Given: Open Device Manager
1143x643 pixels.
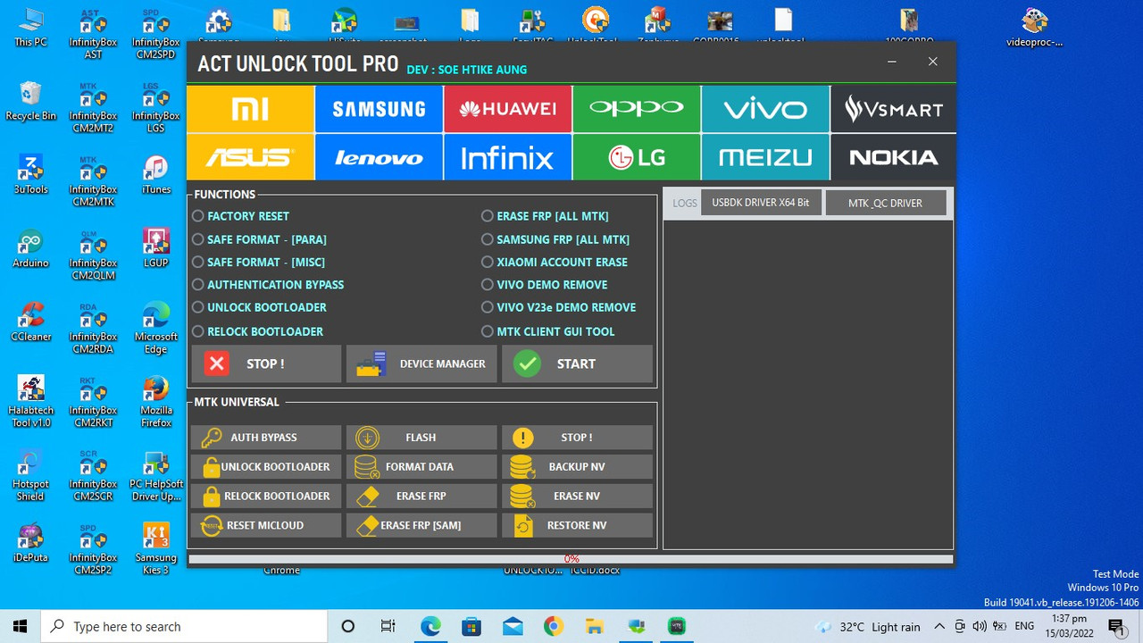Looking at the screenshot, I should [x=421, y=363].
